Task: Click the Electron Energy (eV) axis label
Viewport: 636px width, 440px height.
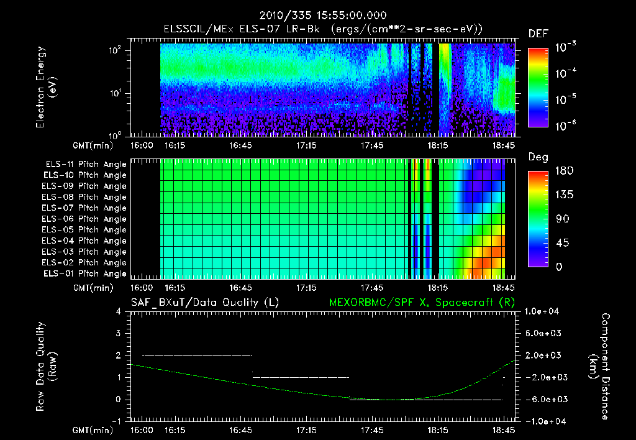Action: pyautogui.click(x=46, y=87)
